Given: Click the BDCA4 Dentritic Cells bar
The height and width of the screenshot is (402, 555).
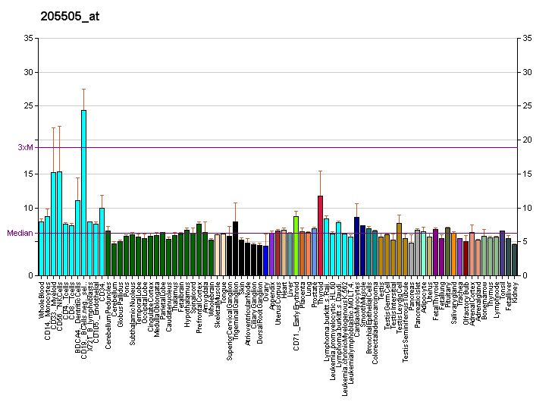Looking at the screenshot, I should pos(77,238).
